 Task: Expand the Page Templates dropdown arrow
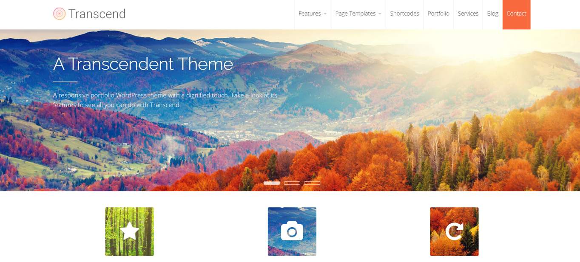pyautogui.click(x=380, y=14)
